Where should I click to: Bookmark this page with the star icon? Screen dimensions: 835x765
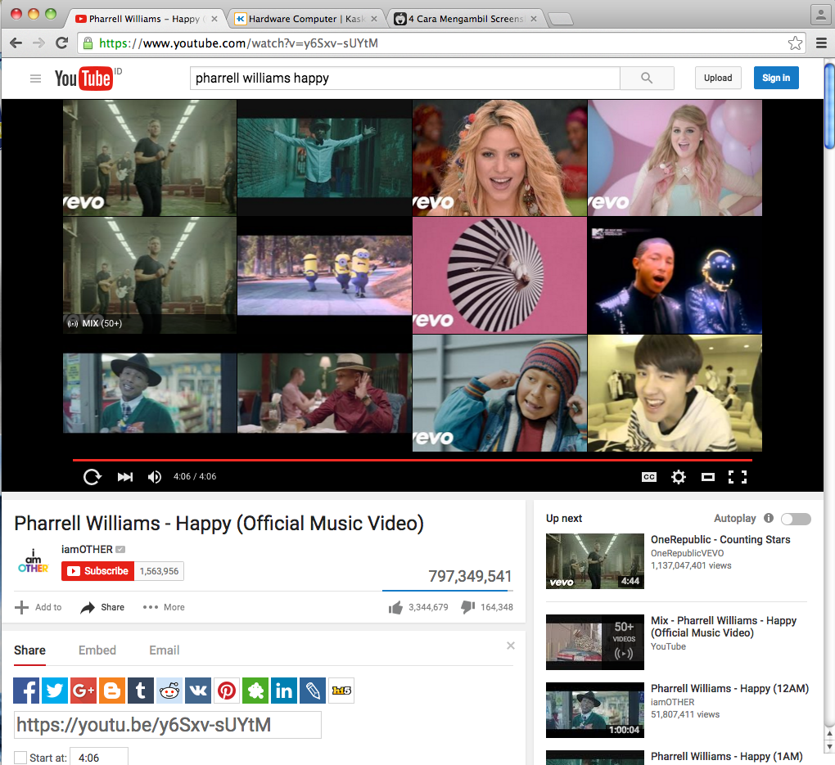pos(795,43)
